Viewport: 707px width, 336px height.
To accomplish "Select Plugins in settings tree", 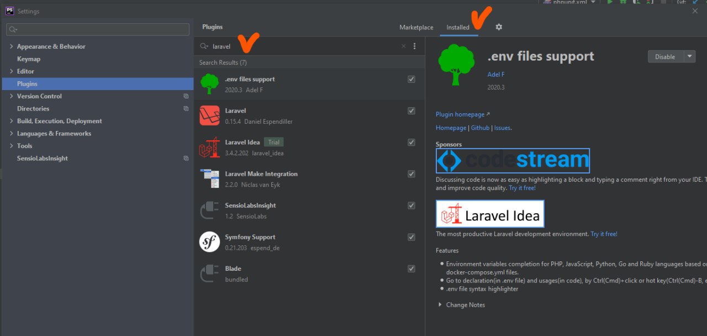I will (x=27, y=84).
